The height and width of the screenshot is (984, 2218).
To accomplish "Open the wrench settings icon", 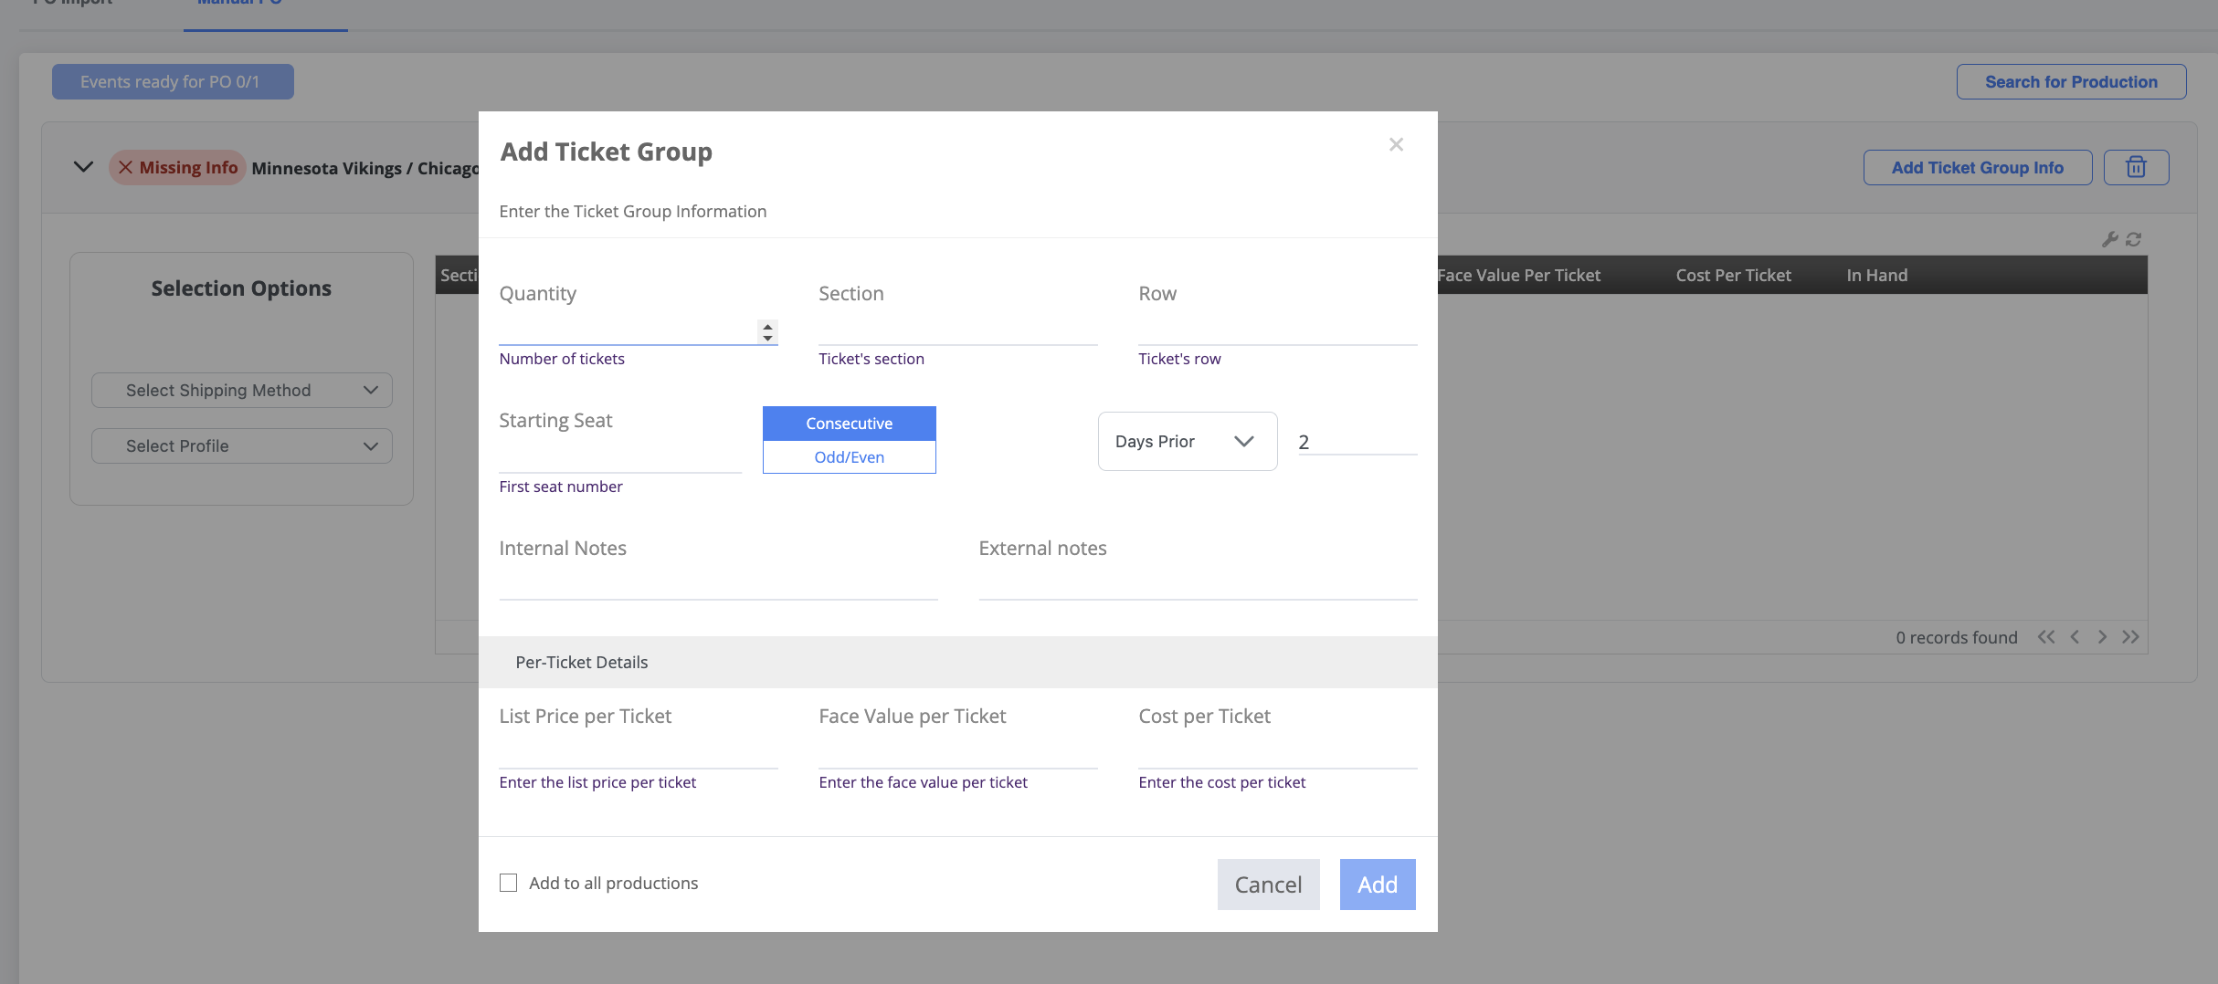I will [x=2109, y=239].
